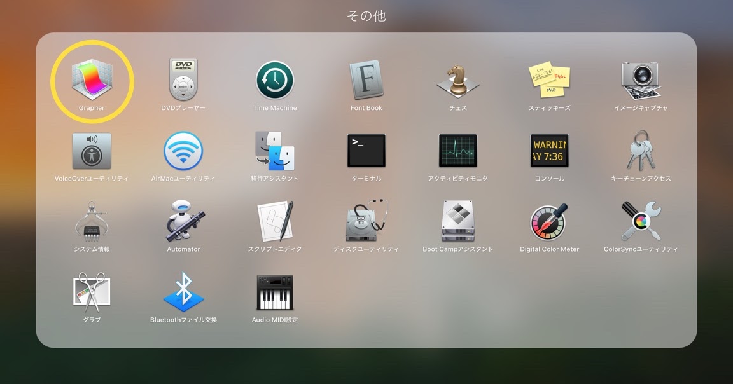Open Automator

tap(183, 221)
